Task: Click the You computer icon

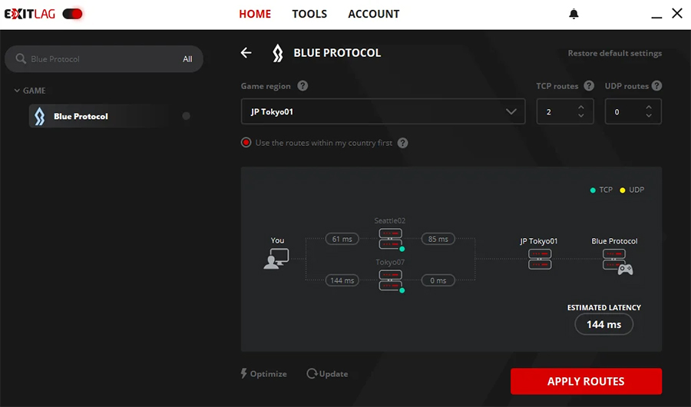Action: [x=276, y=258]
